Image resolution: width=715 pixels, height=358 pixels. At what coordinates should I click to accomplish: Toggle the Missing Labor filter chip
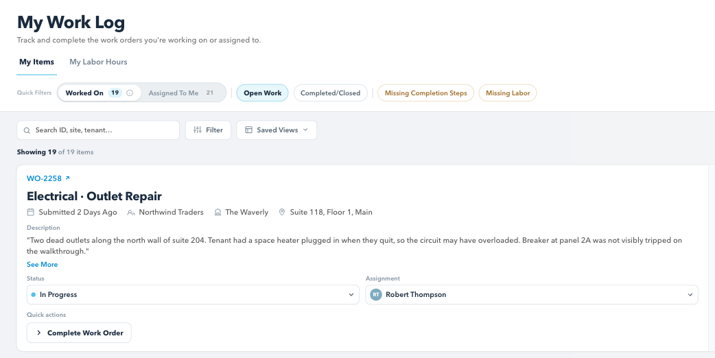pos(508,93)
